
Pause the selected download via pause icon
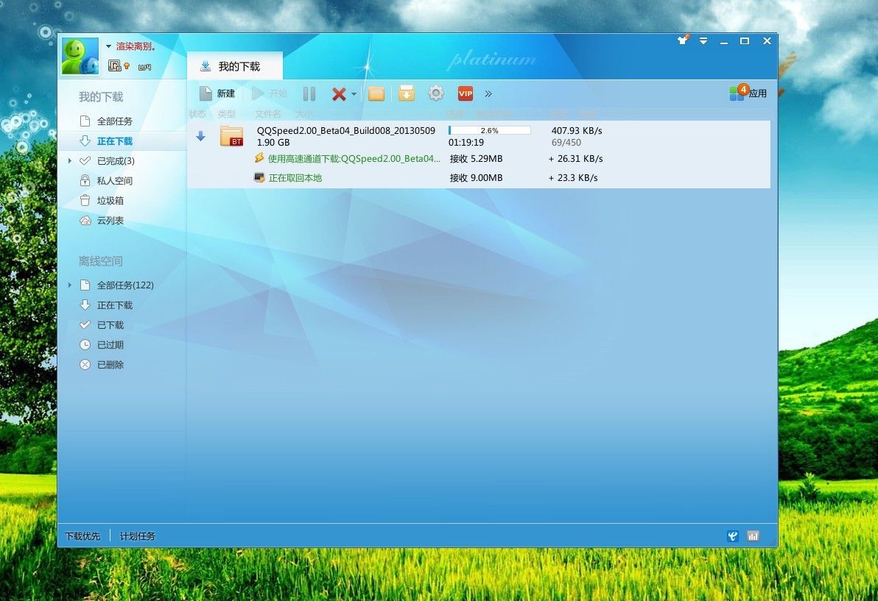(309, 93)
